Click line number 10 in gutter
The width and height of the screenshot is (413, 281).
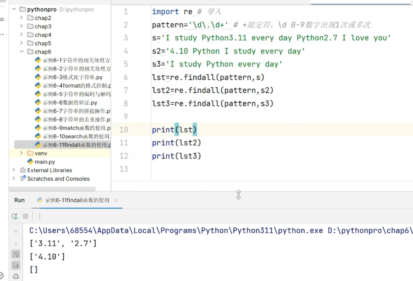[124, 130]
